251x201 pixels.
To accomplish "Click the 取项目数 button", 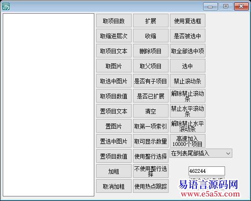I will click(x=113, y=21).
